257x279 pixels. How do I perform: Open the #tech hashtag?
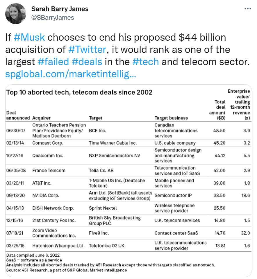[x=145, y=62]
